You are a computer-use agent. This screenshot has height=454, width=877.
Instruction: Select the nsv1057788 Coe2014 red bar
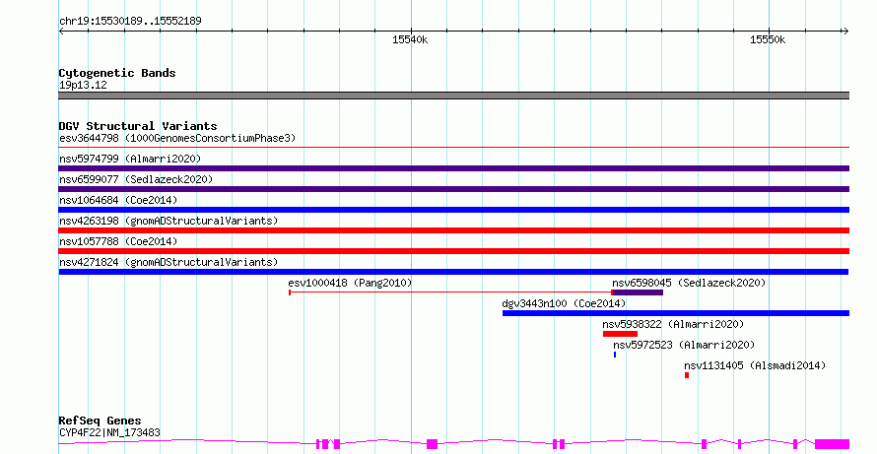(453, 251)
